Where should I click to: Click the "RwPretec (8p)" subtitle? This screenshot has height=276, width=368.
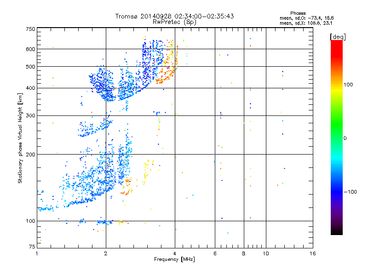click(x=174, y=22)
